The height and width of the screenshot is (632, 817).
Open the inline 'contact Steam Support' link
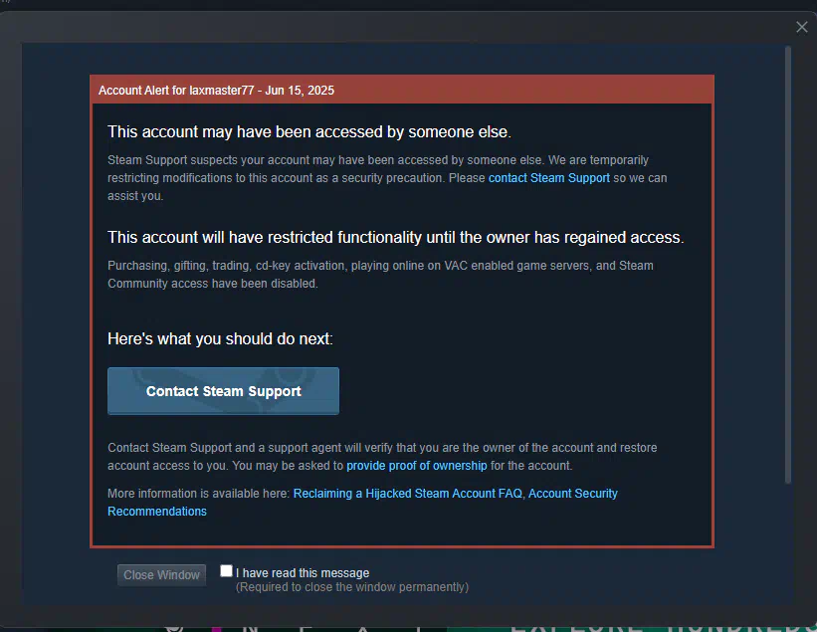(x=548, y=178)
